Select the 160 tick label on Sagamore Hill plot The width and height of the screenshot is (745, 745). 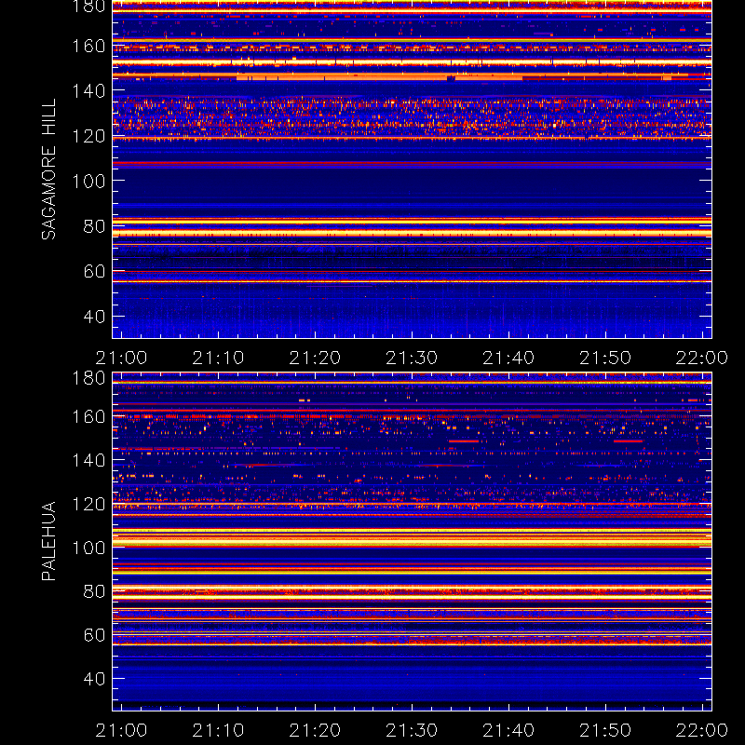[88, 47]
